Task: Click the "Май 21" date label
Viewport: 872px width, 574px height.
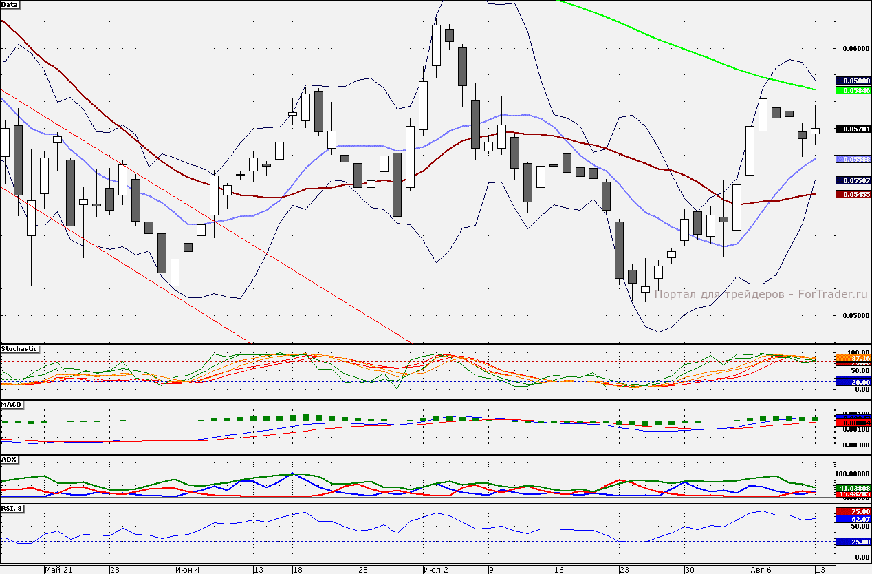Action: point(58,570)
